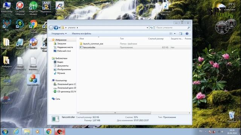Click the horizontal scrollbar right arrow
This screenshot has height=135, width=241.
189,113
